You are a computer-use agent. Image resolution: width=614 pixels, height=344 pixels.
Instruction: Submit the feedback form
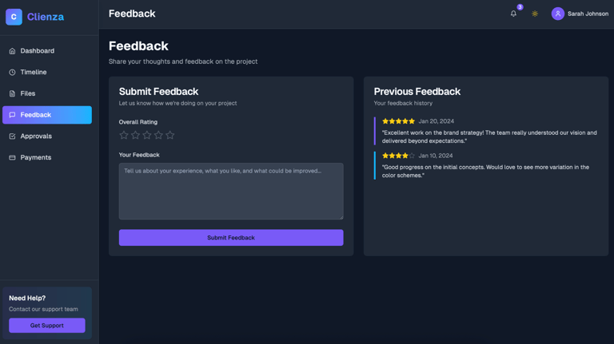tap(231, 238)
